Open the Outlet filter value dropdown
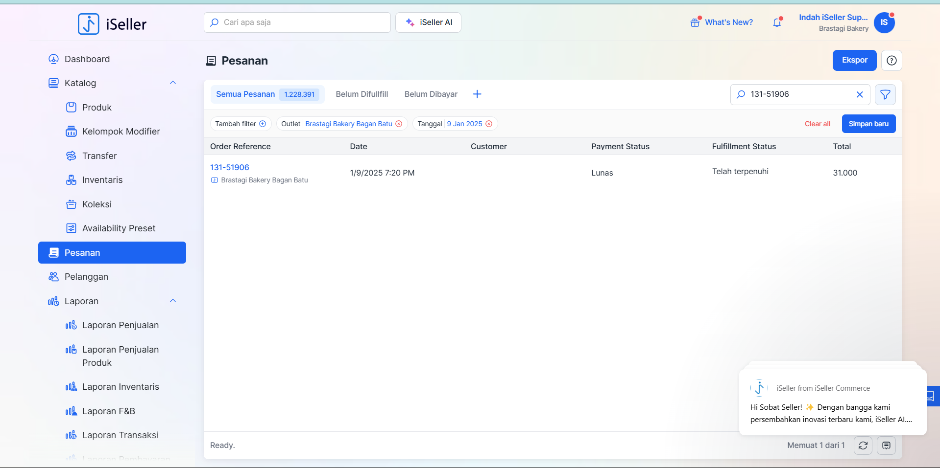The image size is (940, 468). [x=349, y=124]
